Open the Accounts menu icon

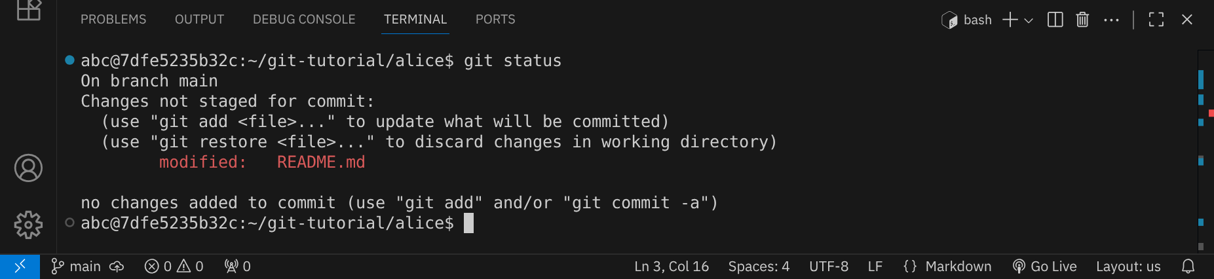click(x=28, y=168)
